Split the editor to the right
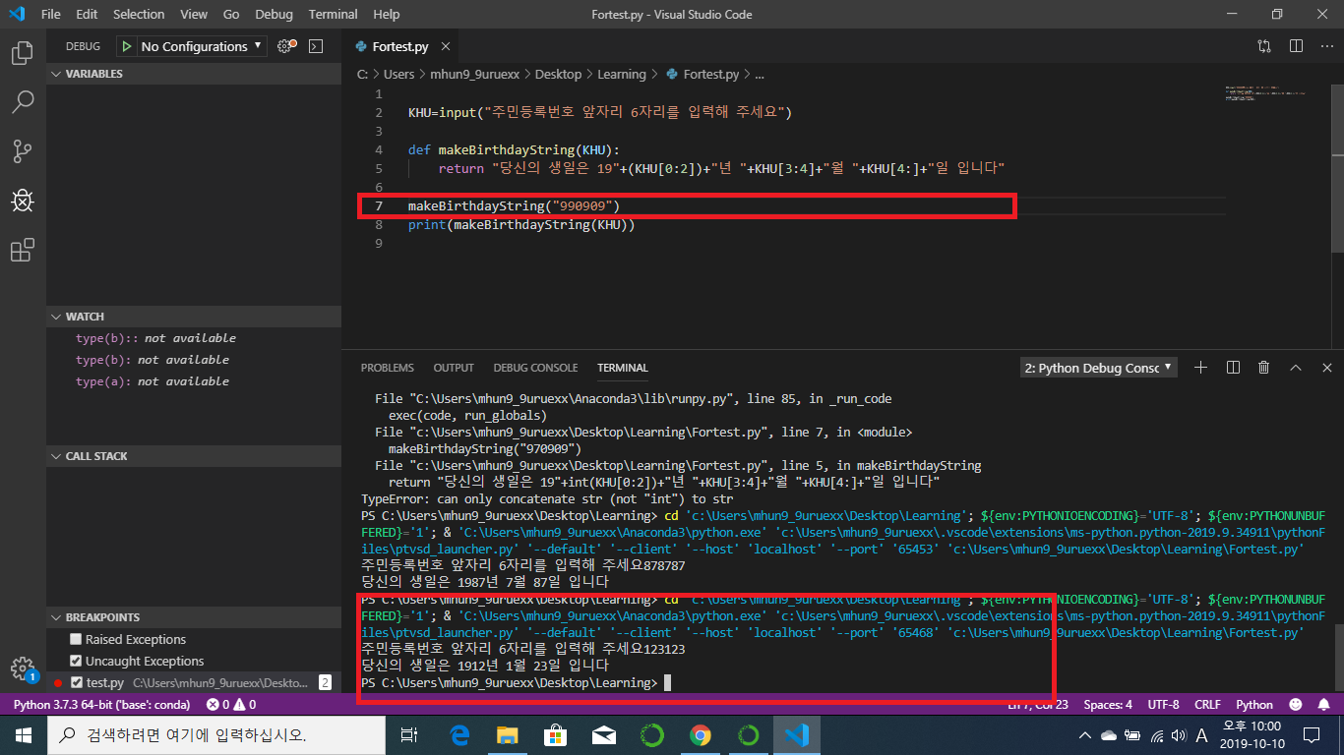The width and height of the screenshot is (1344, 755). pyautogui.click(x=1296, y=46)
